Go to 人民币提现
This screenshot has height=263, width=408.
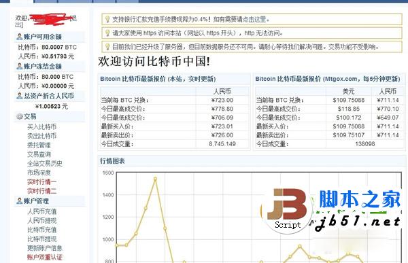pos(42,221)
